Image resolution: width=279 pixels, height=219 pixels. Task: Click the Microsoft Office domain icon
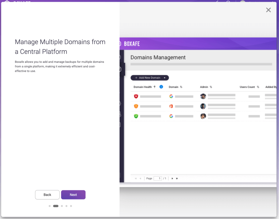[x=171, y=106]
